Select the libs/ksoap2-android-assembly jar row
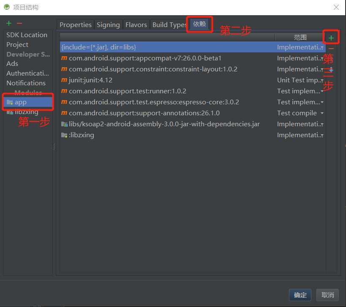The image size is (346, 307). click(x=192, y=124)
